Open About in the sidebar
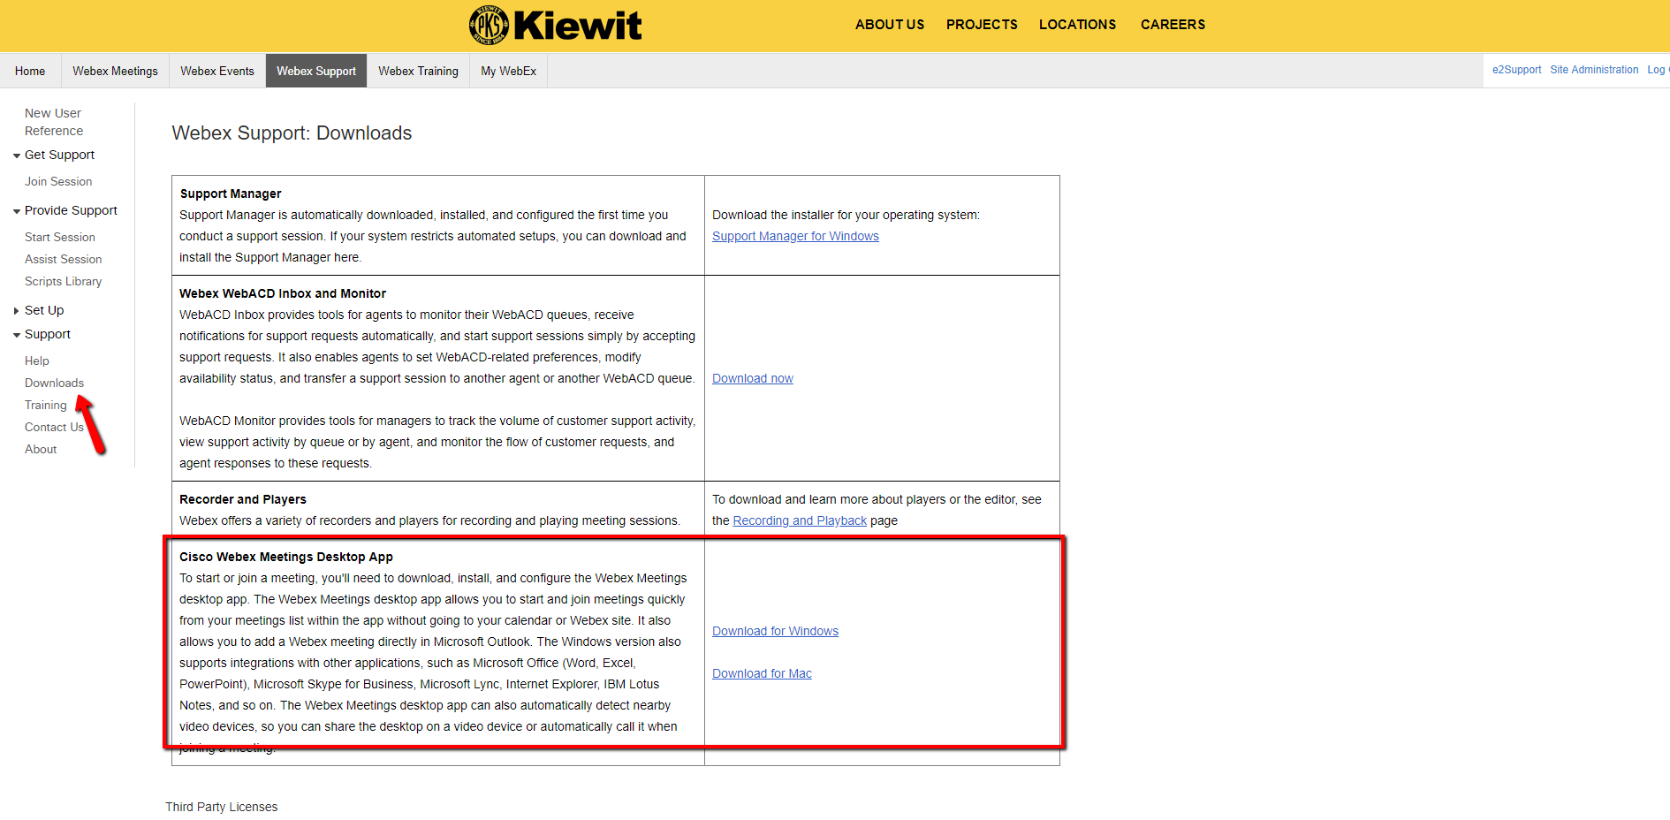 pos(41,449)
